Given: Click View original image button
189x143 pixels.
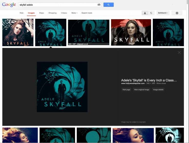Looking at the screenshot, I should 142,90.
